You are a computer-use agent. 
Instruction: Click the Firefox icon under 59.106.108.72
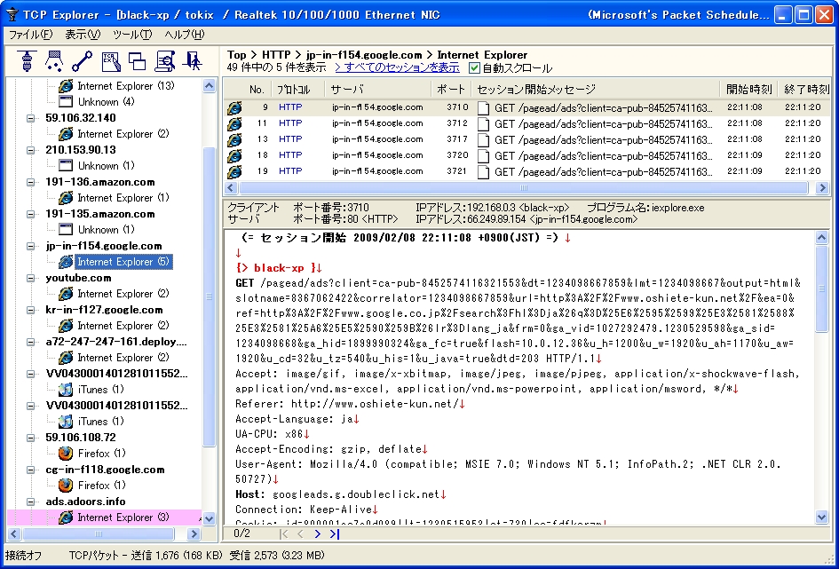pyautogui.click(x=66, y=454)
